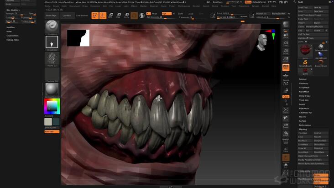Screen dimensions: 334x188
Task: Click the half-sphere material toggle icon
Action: click(142, 16)
